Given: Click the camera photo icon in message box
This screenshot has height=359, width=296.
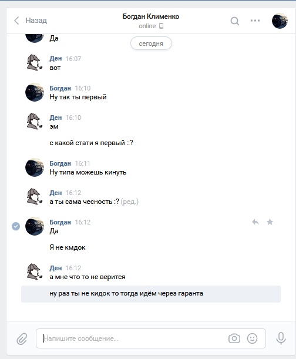Looking at the screenshot, I should [234, 338].
